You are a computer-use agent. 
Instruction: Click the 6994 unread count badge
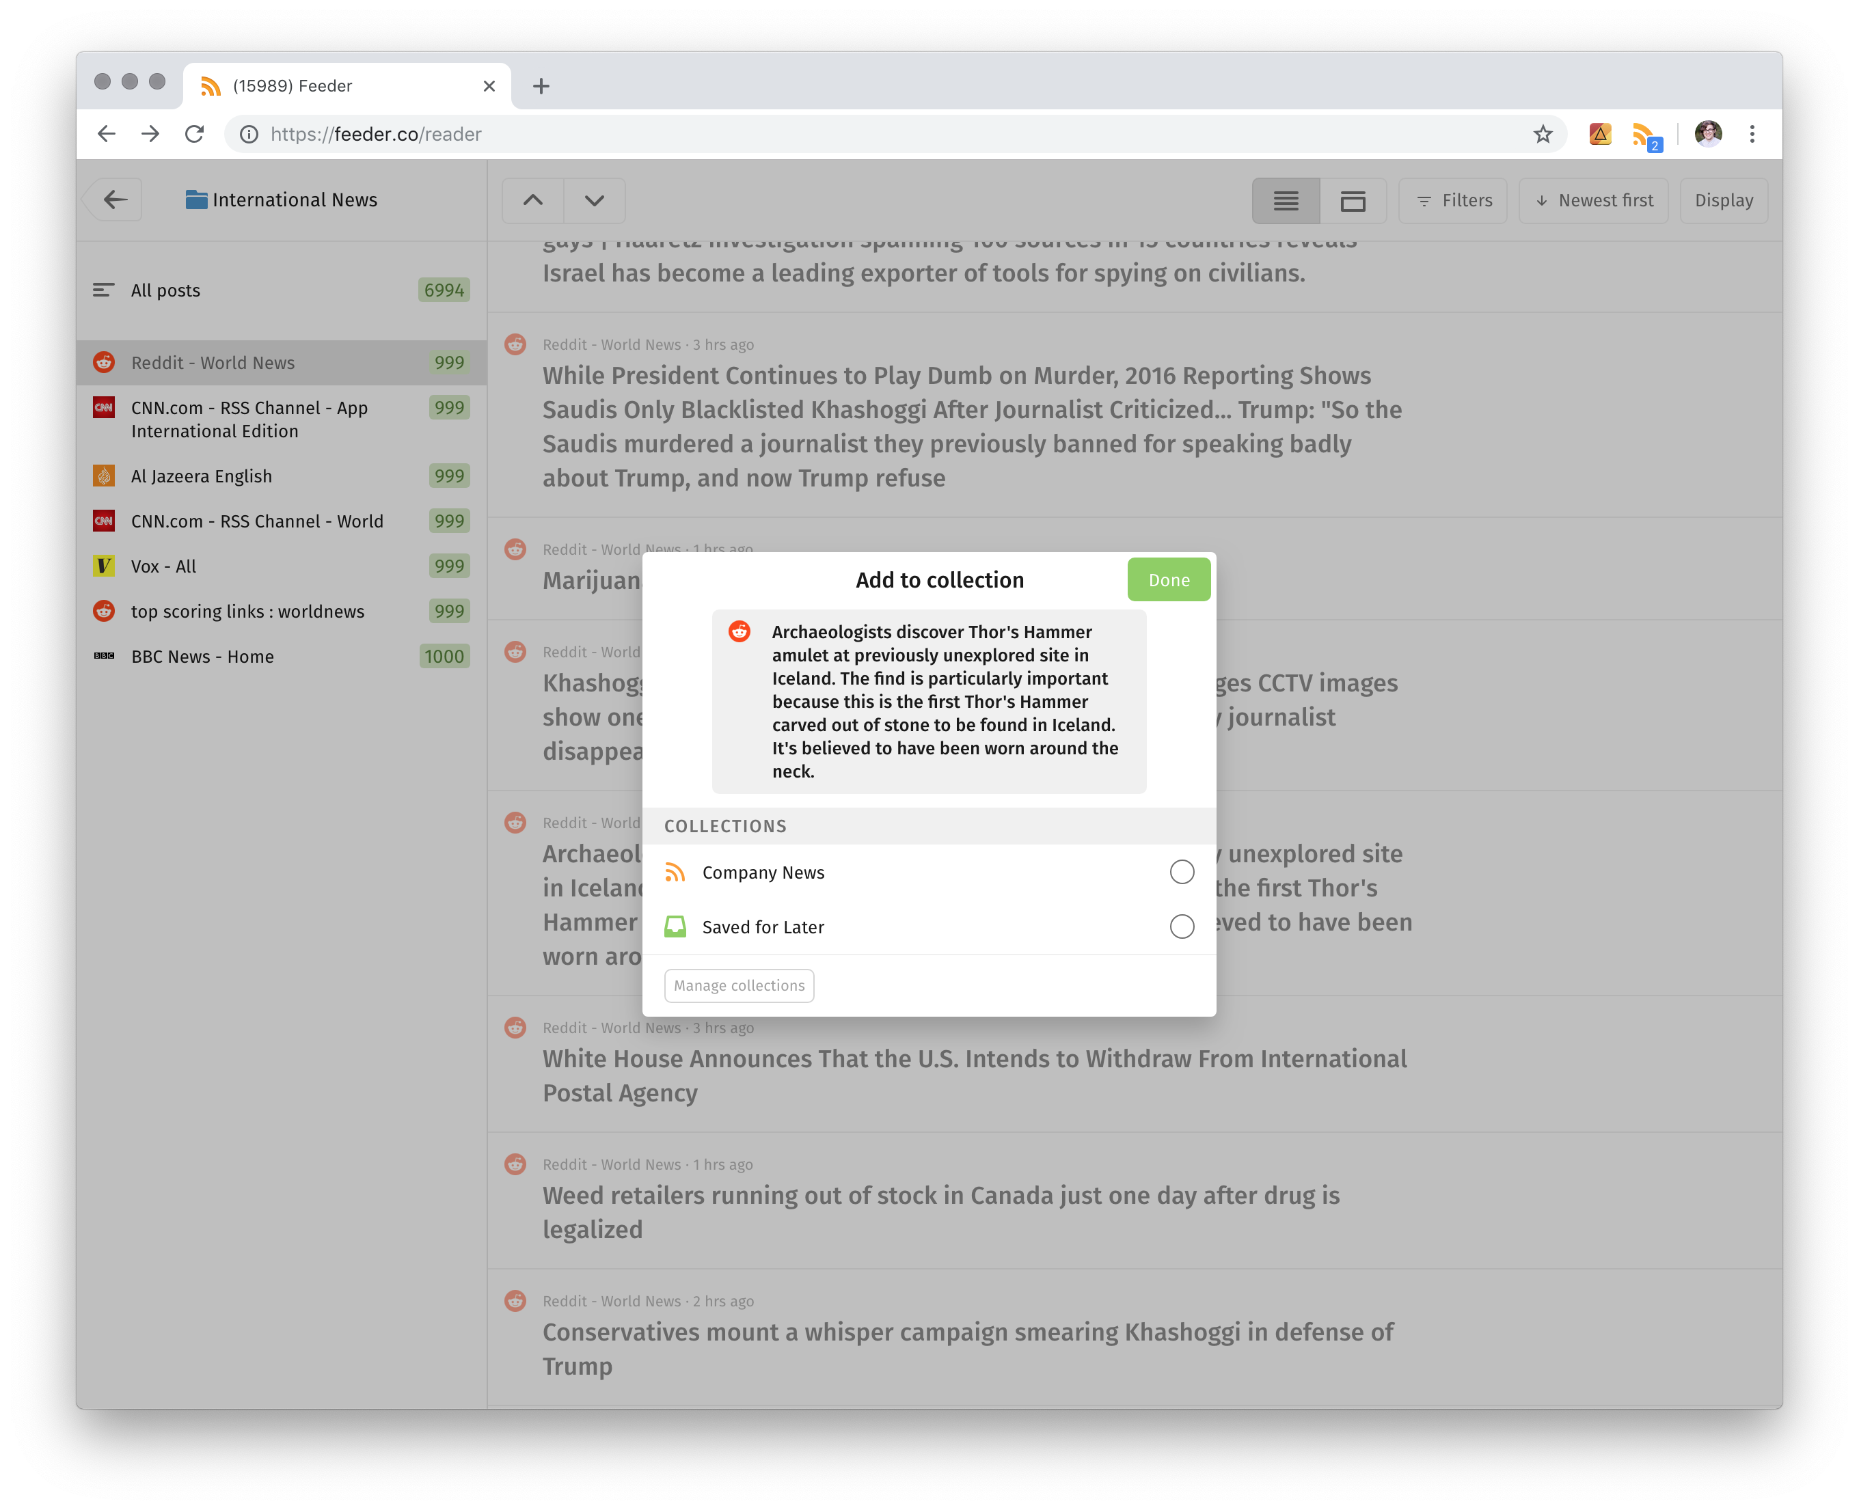[x=444, y=290]
